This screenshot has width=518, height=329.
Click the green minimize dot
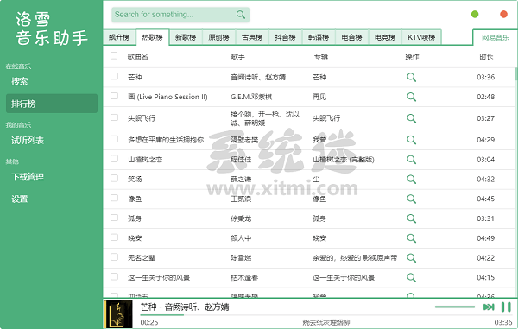click(x=475, y=14)
